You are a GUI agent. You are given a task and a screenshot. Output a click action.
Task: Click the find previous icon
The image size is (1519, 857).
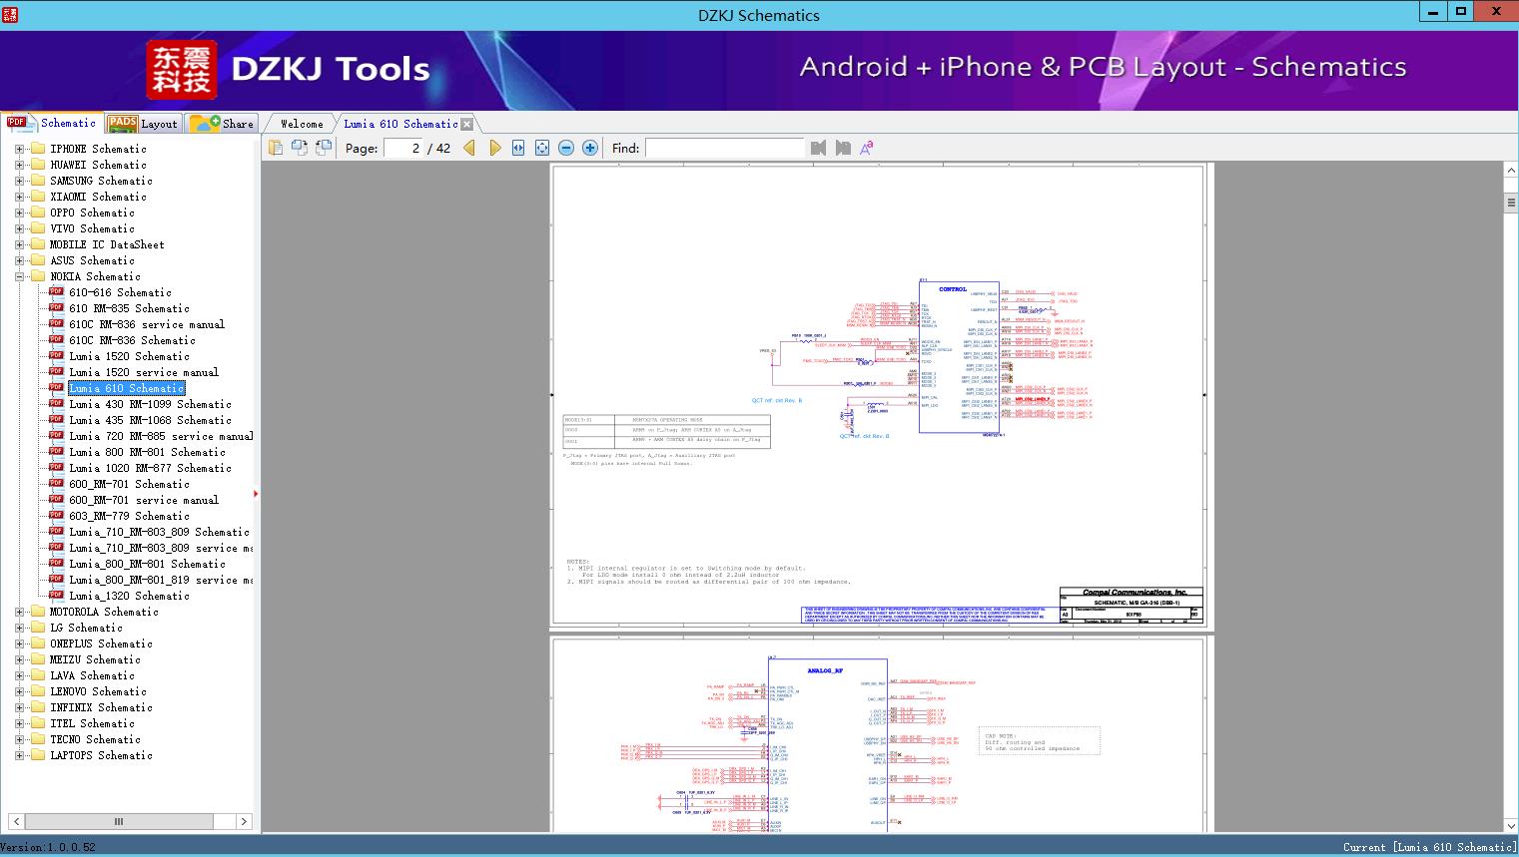(x=819, y=148)
